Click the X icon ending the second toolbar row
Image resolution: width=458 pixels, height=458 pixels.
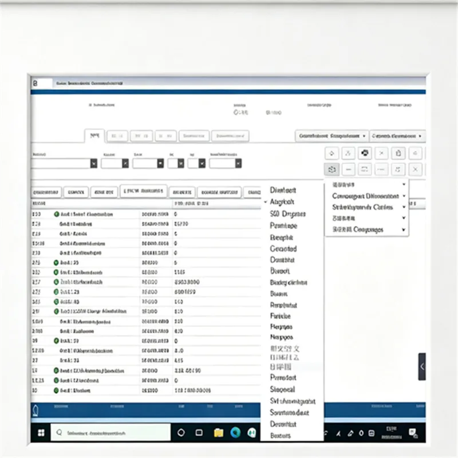point(415,169)
